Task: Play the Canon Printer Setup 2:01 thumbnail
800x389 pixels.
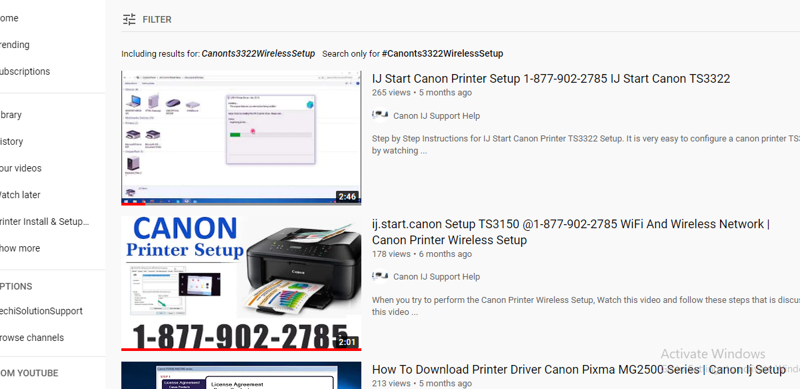Action: coord(241,283)
